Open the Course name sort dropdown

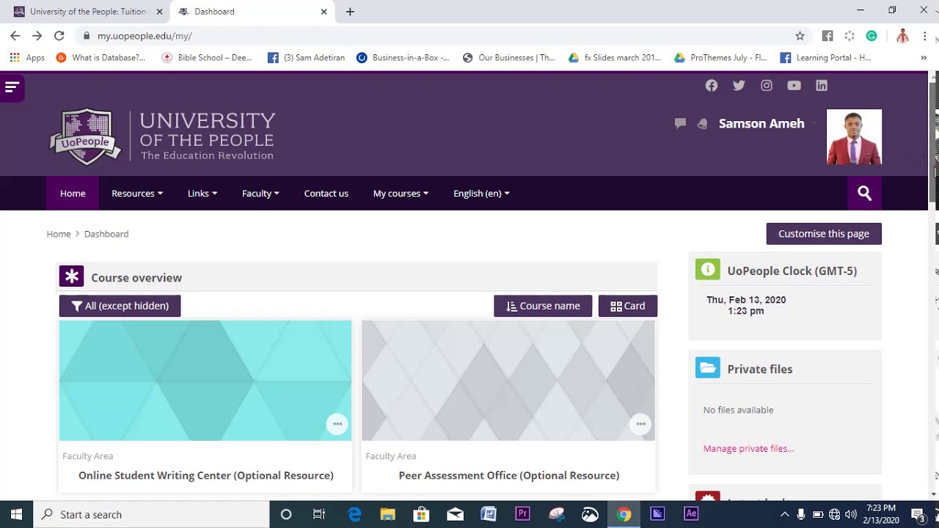coord(543,306)
